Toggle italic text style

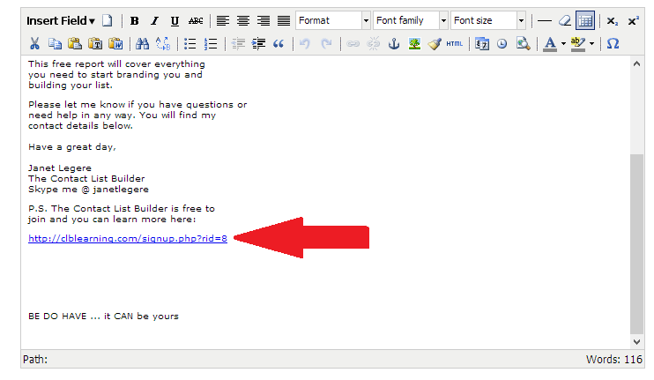(x=154, y=20)
